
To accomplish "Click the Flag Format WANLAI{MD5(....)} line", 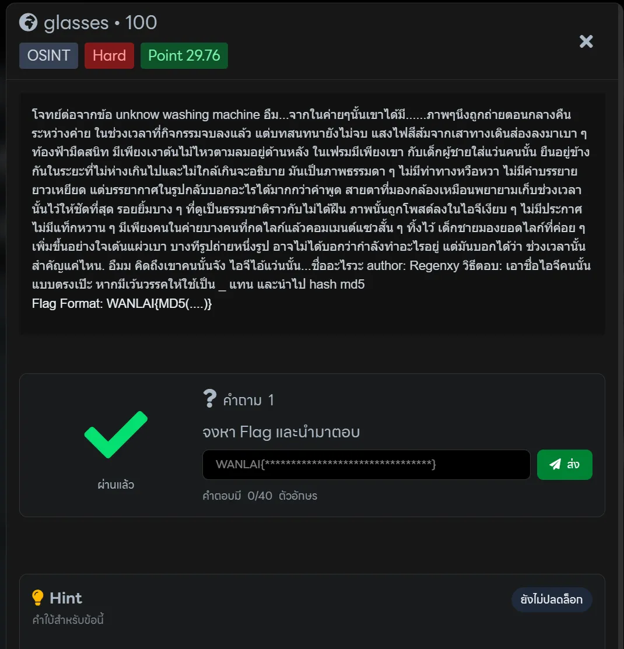I will [122, 303].
